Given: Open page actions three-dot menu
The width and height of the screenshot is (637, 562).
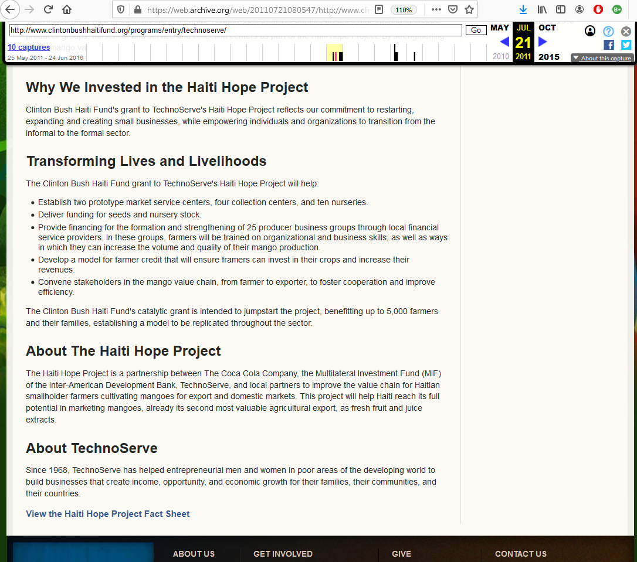Looking at the screenshot, I should [436, 10].
